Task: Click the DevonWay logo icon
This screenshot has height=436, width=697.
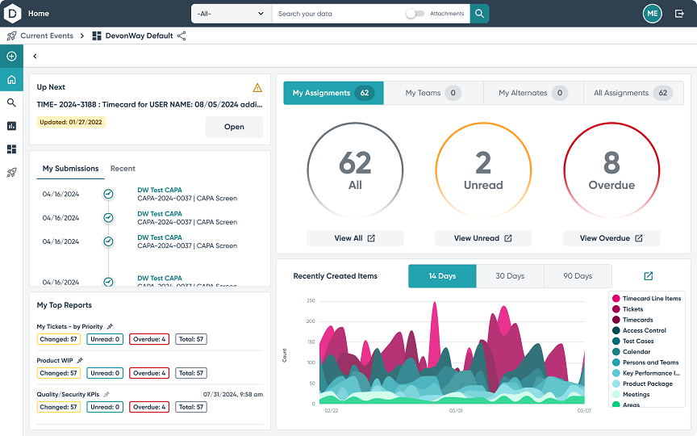Action: click(12, 14)
